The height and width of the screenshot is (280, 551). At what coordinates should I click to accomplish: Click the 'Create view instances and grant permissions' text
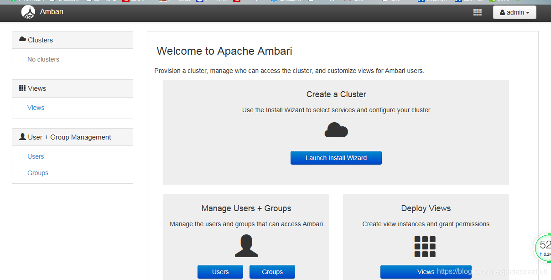coord(426,224)
